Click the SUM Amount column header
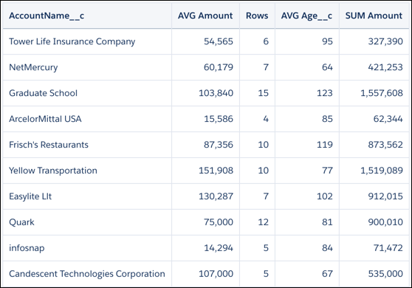This screenshot has width=412, height=288. tap(374, 16)
